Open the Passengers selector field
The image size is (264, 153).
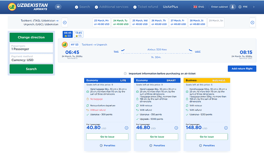[x=31, y=48]
